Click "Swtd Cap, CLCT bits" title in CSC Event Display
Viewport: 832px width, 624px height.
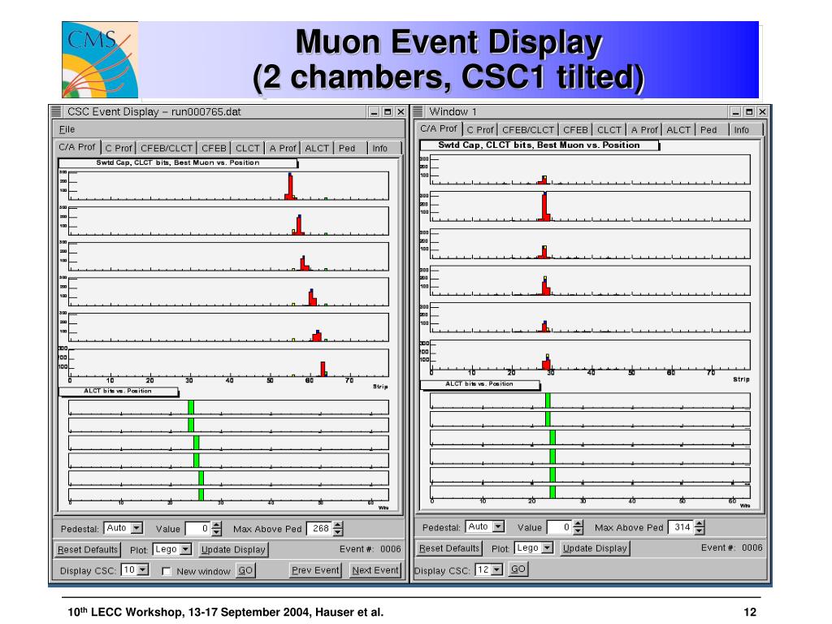pyautogui.click(x=178, y=162)
